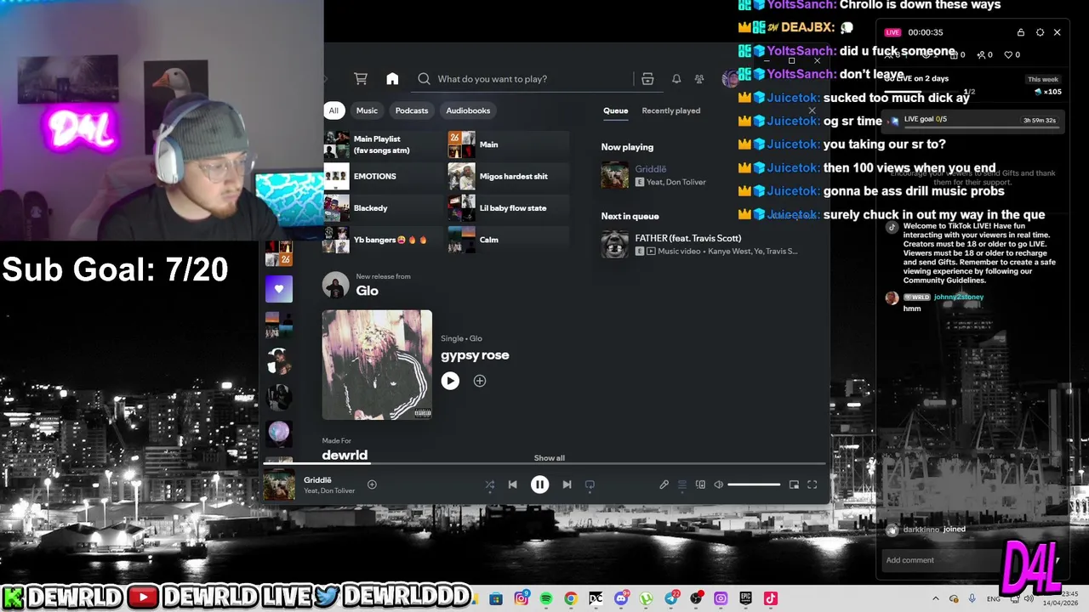Open Connect to a device icon
Image resolution: width=1089 pixels, height=612 pixels.
click(x=700, y=484)
